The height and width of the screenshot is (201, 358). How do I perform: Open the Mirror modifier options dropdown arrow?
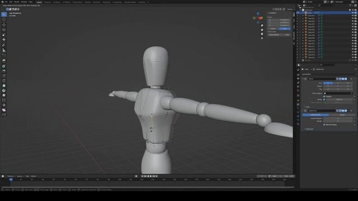[348, 79]
